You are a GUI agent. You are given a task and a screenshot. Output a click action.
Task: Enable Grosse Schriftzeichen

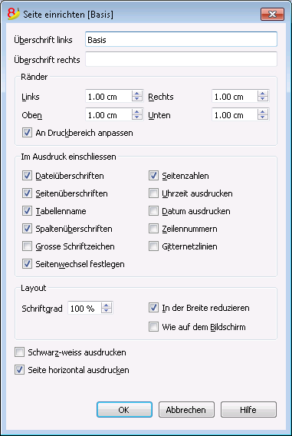[x=27, y=246]
